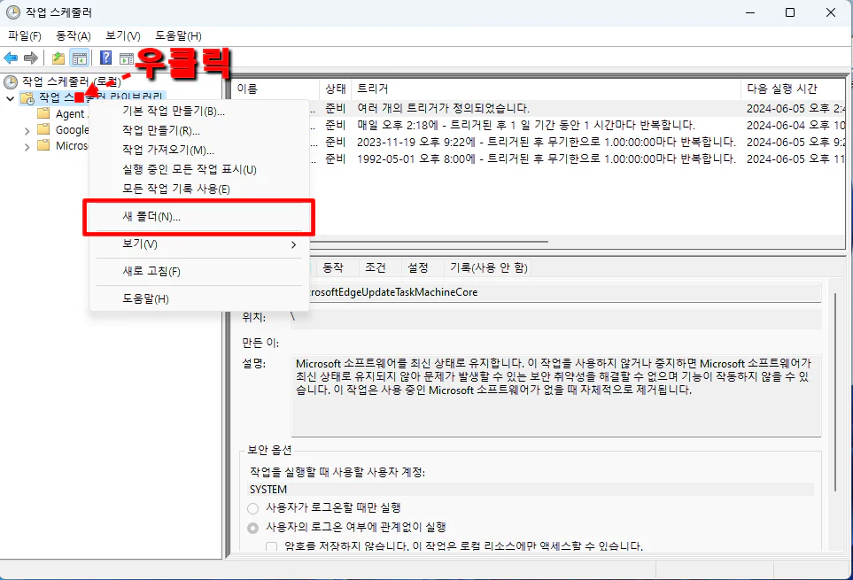Open help via the blue question mark icon
853x580 pixels.
point(105,58)
